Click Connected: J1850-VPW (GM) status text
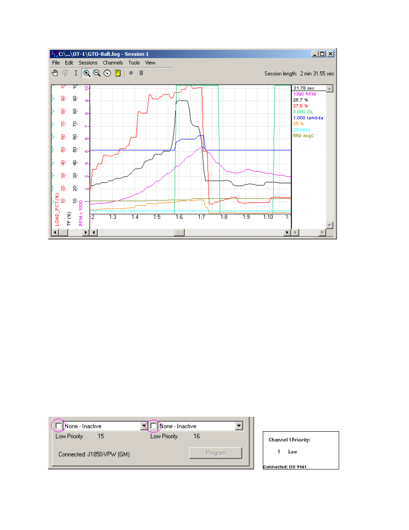The height and width of the screenshot is (530, 409). [94, 454]
